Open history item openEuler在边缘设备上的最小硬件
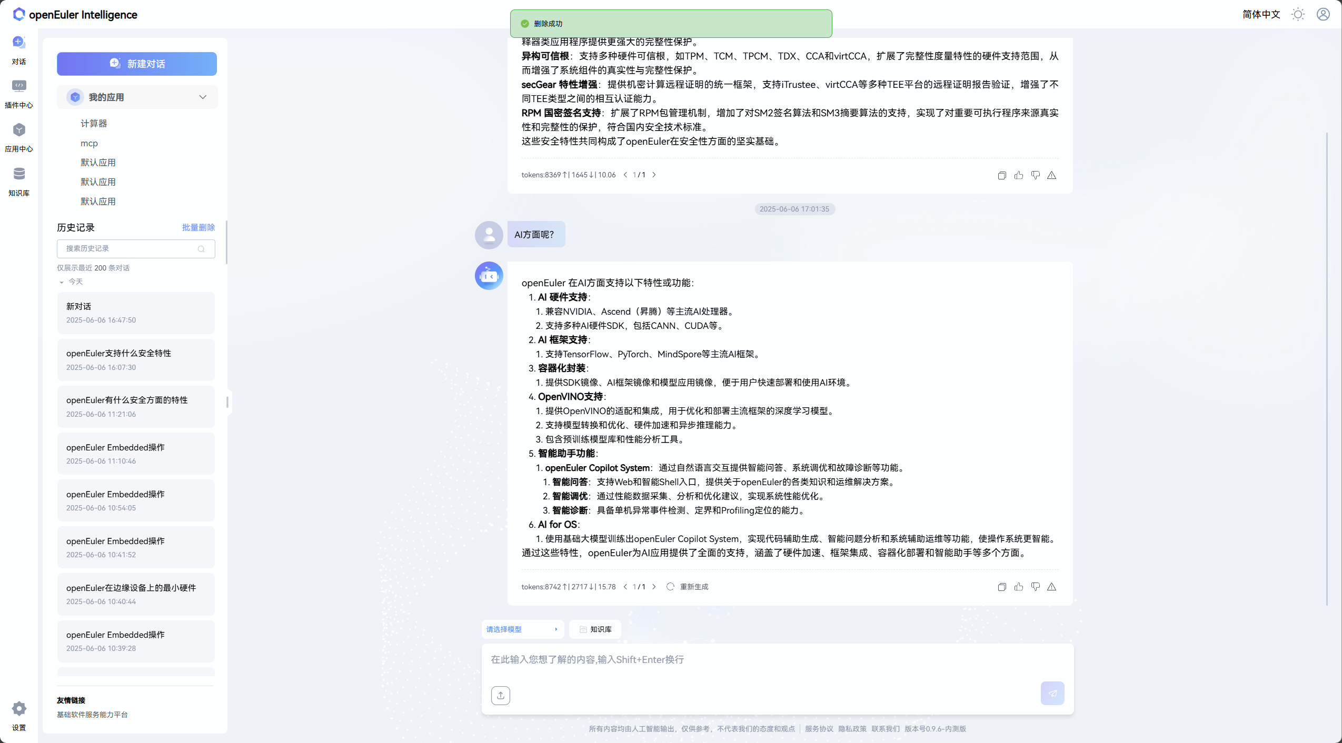 pos(136,594)
